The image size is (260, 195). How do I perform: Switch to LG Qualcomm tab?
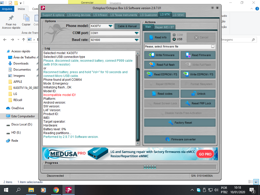pyautogui.click(x=149, y=15)
